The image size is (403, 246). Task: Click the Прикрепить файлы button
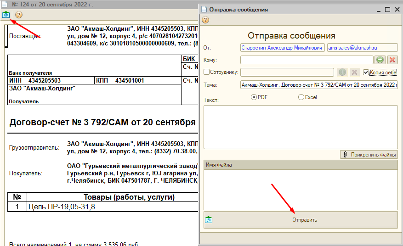point(369,155)
